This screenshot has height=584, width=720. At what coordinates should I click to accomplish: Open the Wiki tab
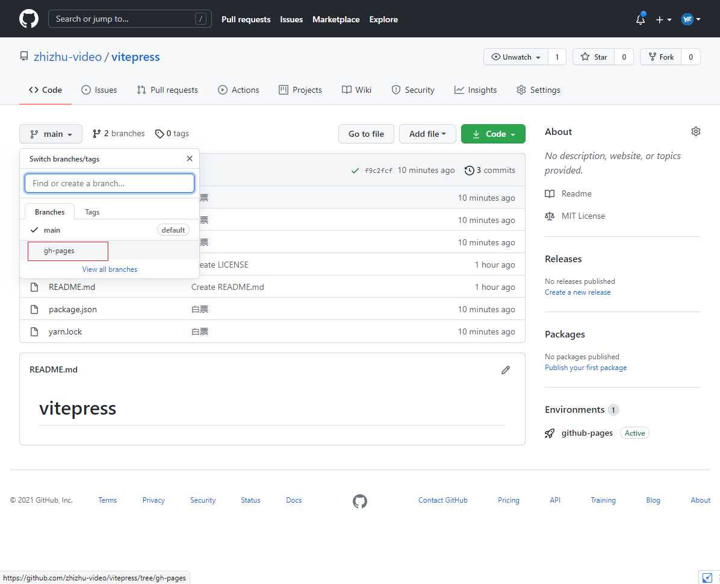coord(357,90)
